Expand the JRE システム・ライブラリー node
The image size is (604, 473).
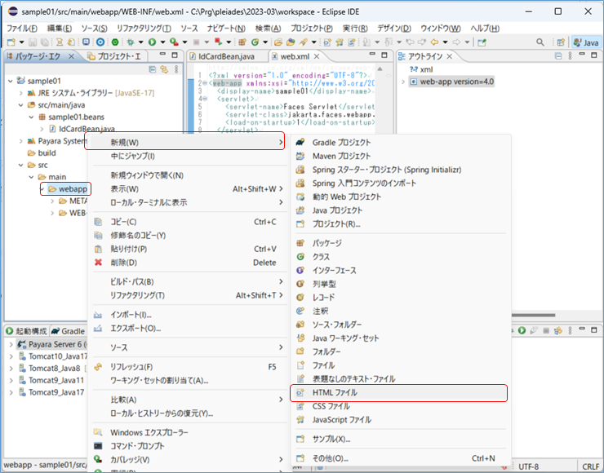(x=20, y=93)
